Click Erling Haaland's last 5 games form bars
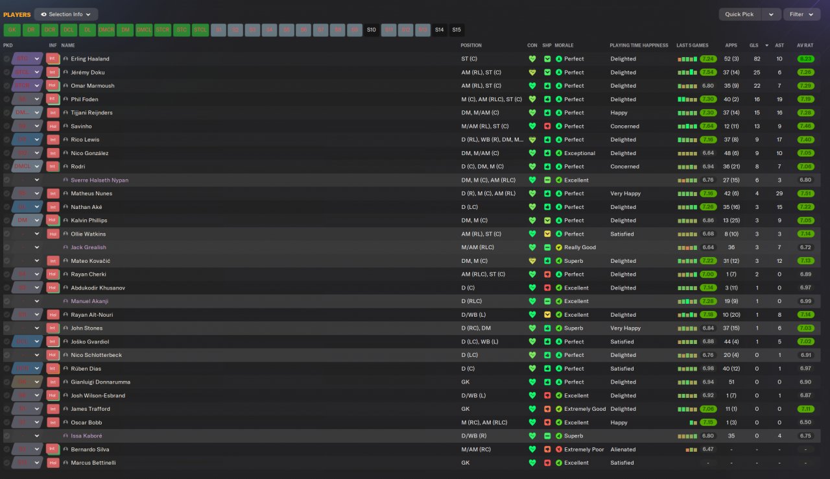This screenshot has height=479, width=830. [687, 59]
